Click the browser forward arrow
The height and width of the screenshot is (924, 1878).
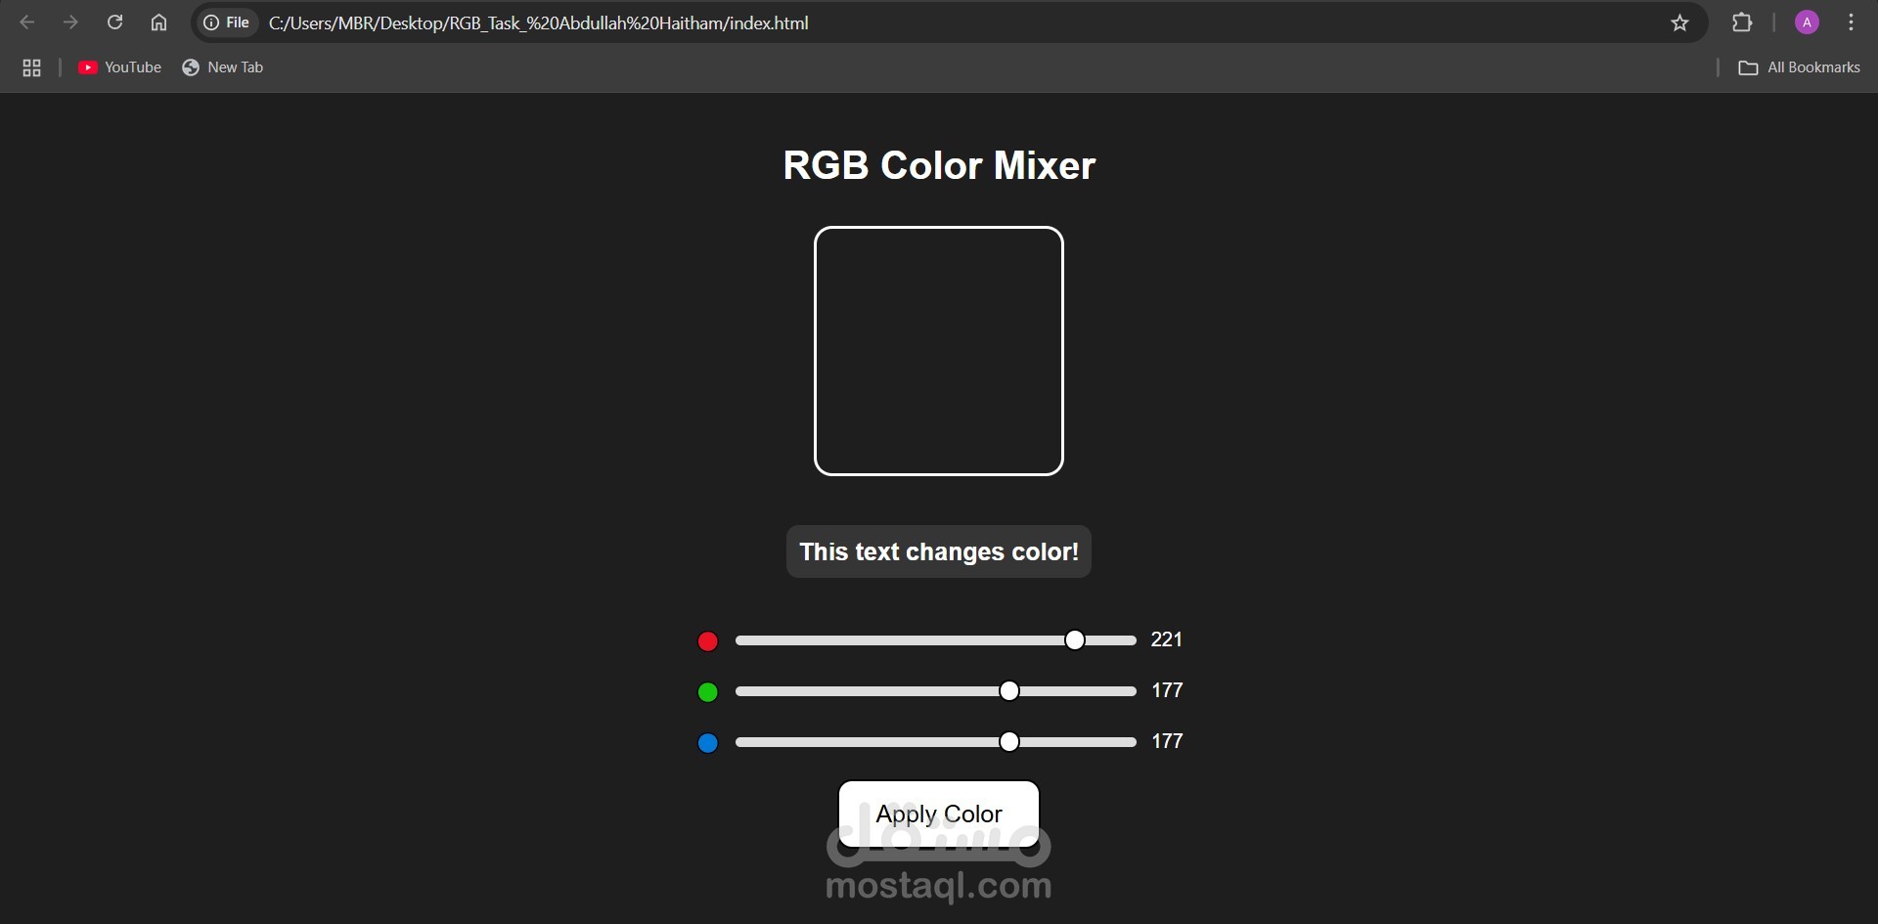(70, 22)
